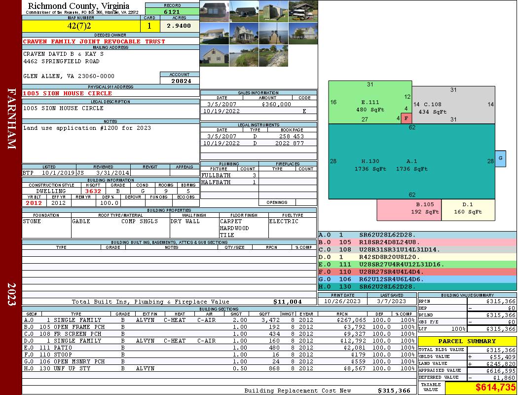Screen dimensions: 518x395
Task: Click the yellow PARCEL SUMMARY header
Action: click(467, 341)
